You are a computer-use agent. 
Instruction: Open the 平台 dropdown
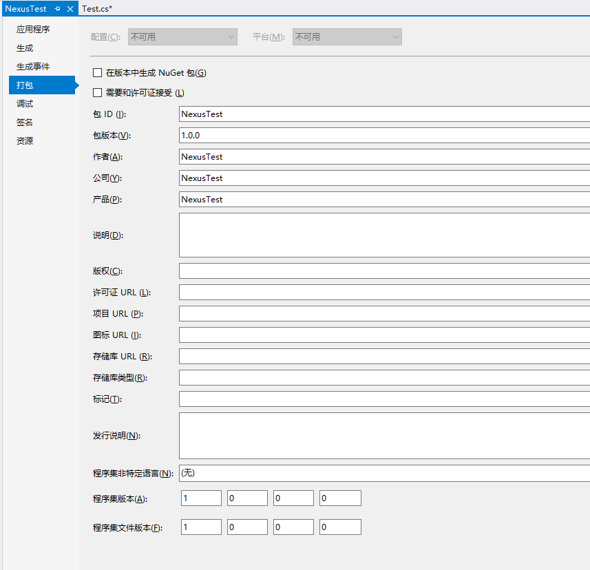(x=347, y=37)
